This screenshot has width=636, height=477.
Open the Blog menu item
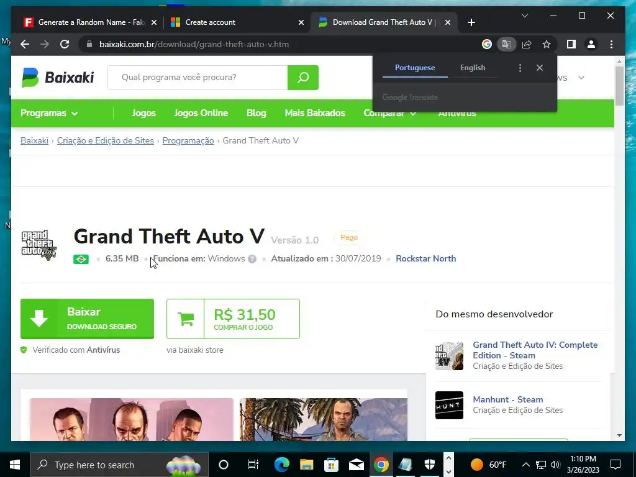click(257, 113)
